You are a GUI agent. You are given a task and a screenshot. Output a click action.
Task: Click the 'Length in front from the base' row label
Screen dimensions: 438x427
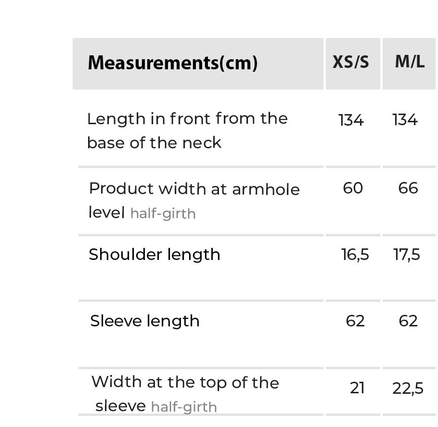[187, 130]
